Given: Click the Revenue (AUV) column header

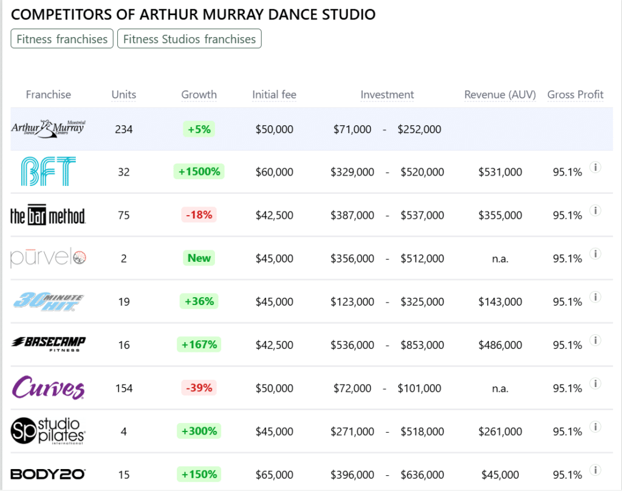Looking at the screenshot, I should 501,94.
